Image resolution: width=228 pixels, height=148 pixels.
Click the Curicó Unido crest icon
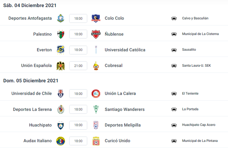pos(96,141)
